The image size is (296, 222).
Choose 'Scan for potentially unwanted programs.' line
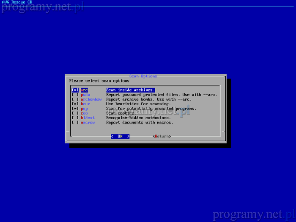pyautogui.click(x=151, y=109)
